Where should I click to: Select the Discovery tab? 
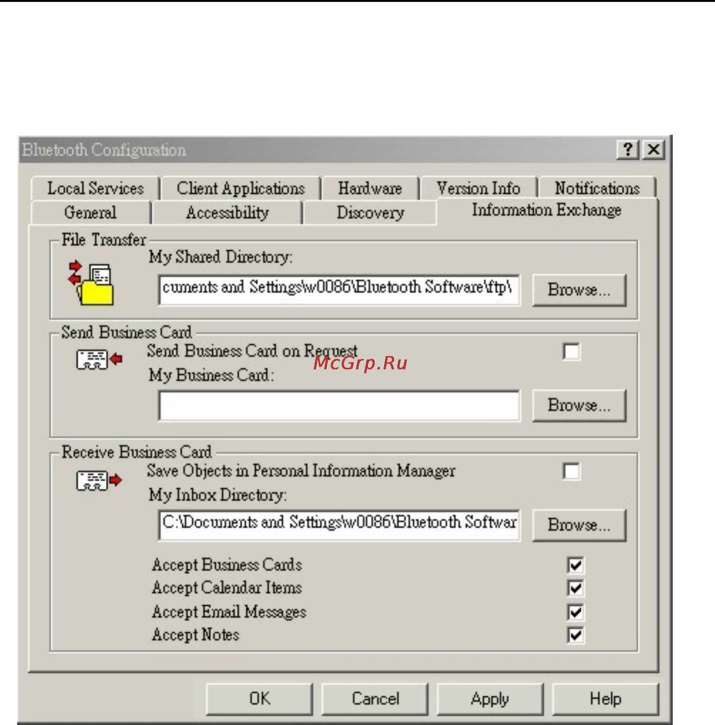point(370,212)
